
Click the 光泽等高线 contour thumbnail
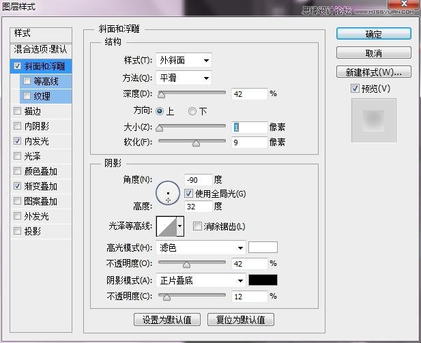tap(166, 226)
